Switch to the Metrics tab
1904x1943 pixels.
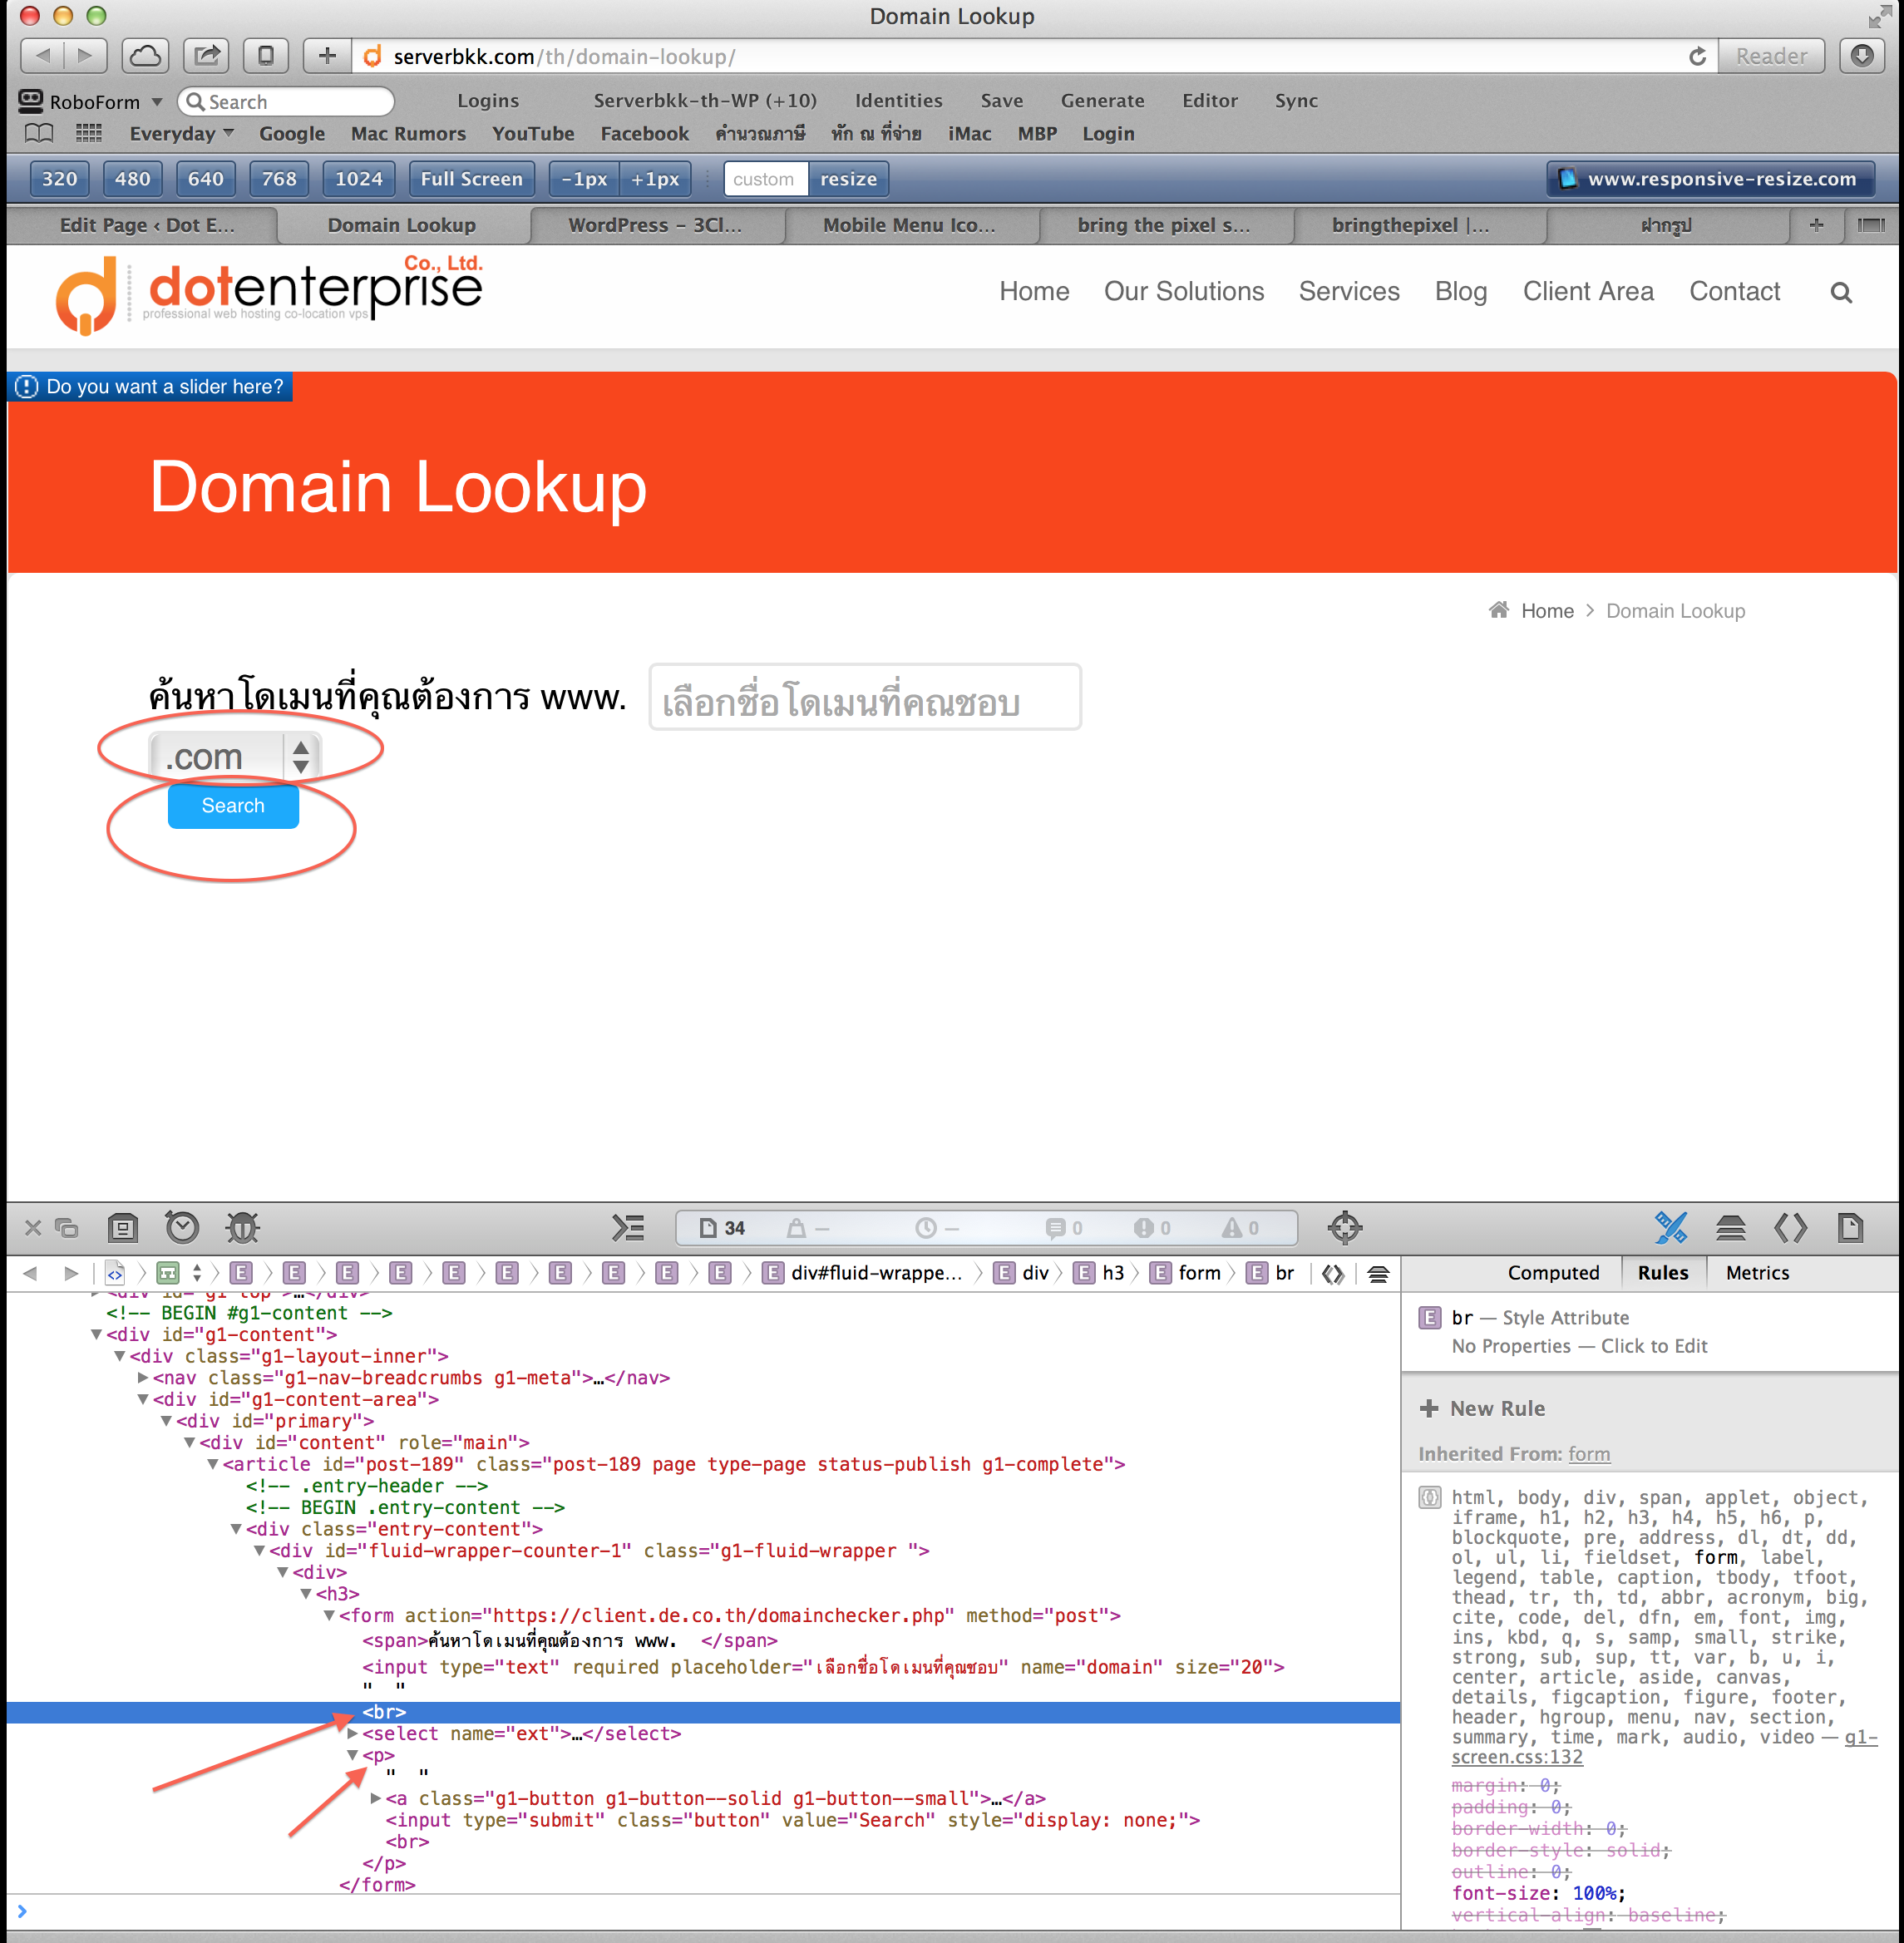coord(1756,1272)
